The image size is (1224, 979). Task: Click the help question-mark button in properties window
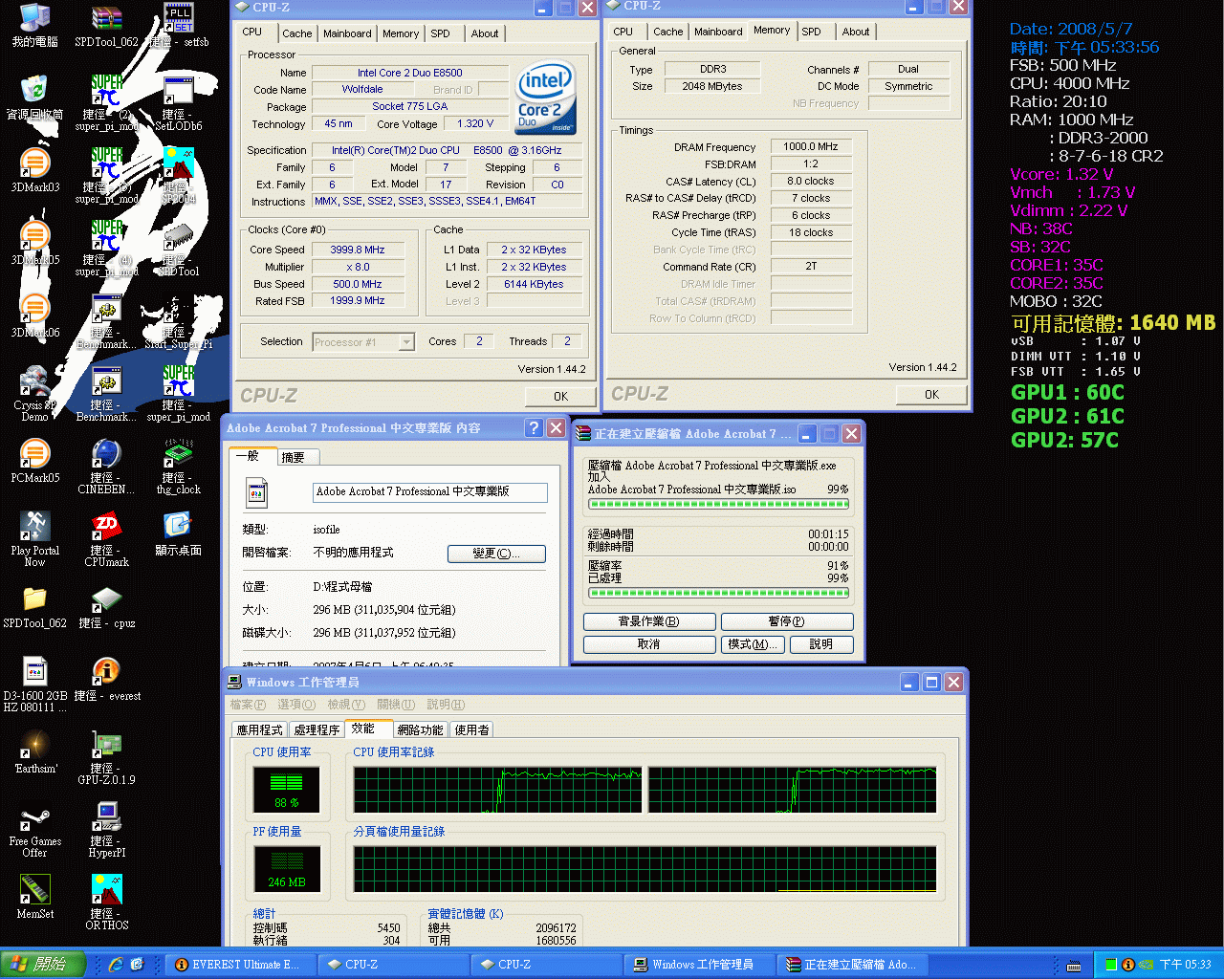(534, 428)
